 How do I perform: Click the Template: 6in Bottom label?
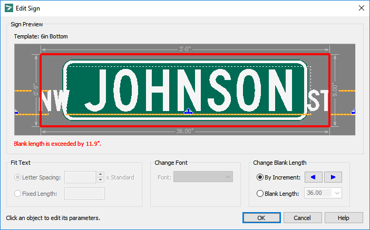[x=41, y=36]
